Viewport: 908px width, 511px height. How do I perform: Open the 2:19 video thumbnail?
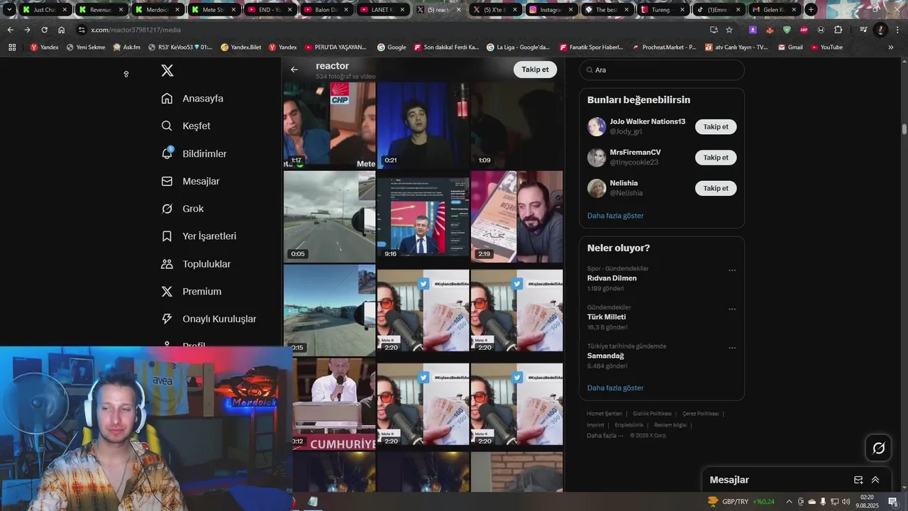pos(516,216)
